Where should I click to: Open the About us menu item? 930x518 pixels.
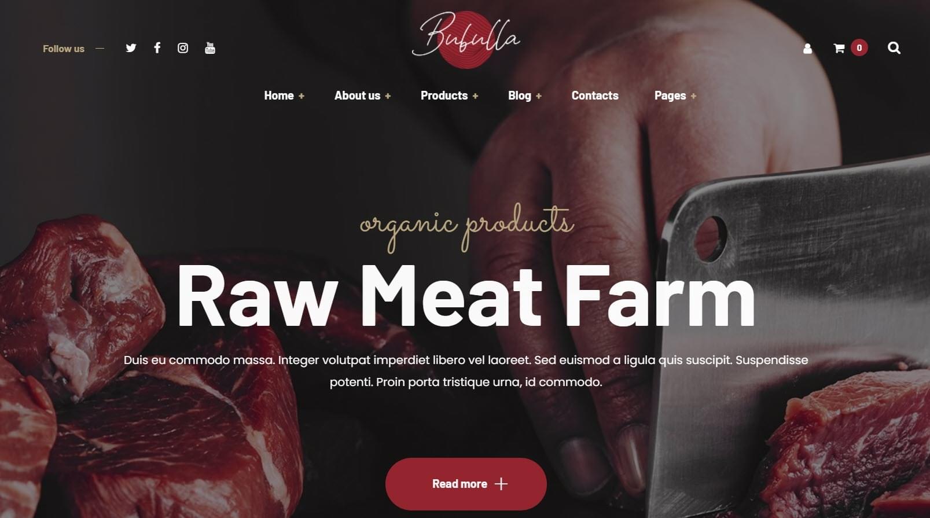[x=357, y=95]
